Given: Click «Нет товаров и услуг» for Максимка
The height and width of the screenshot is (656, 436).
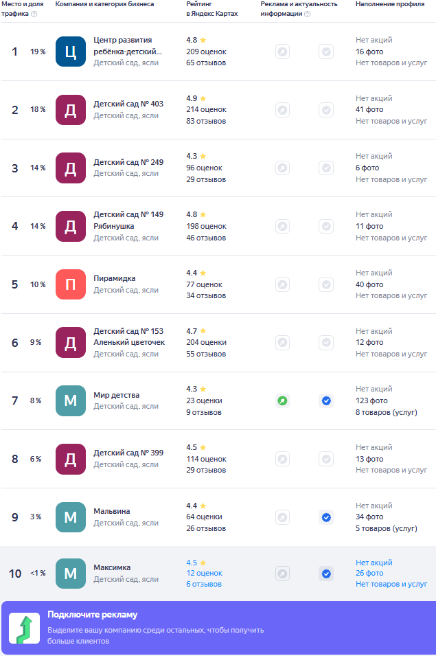Looking at the screenshot, I should click(x=391, y=584).
